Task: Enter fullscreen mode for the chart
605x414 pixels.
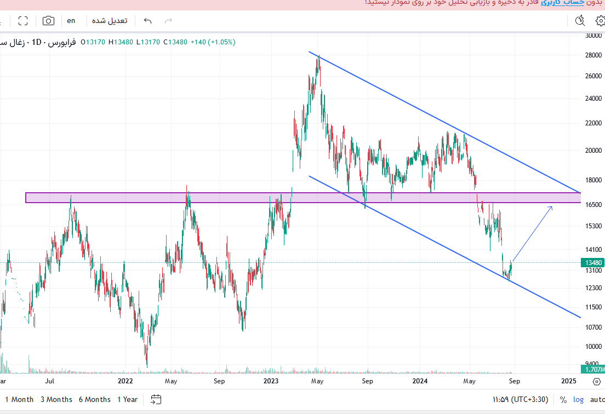Action: (x=23, y=21)
